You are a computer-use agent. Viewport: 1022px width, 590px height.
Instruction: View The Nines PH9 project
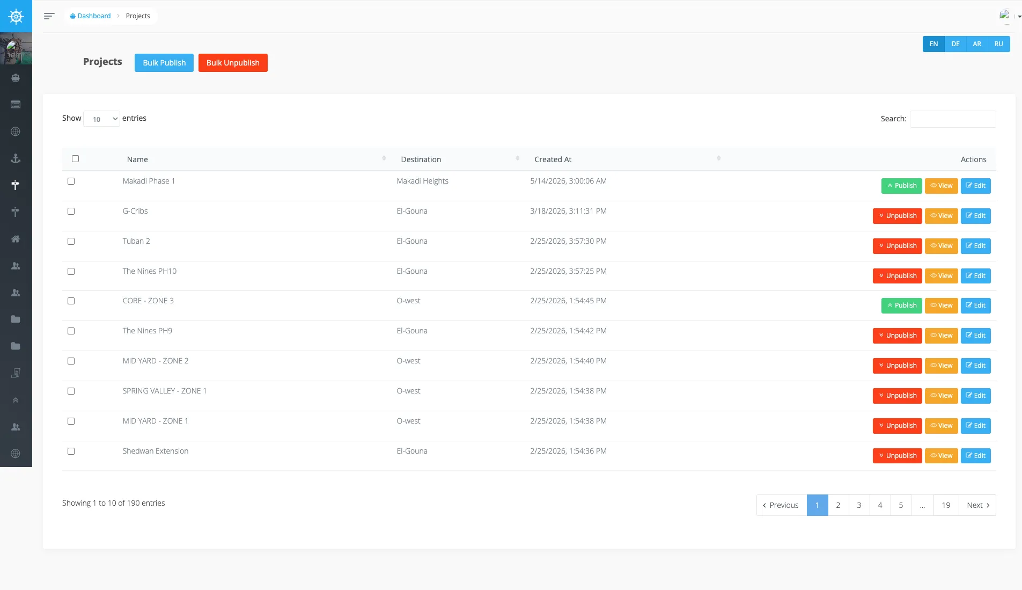(941, 336)
